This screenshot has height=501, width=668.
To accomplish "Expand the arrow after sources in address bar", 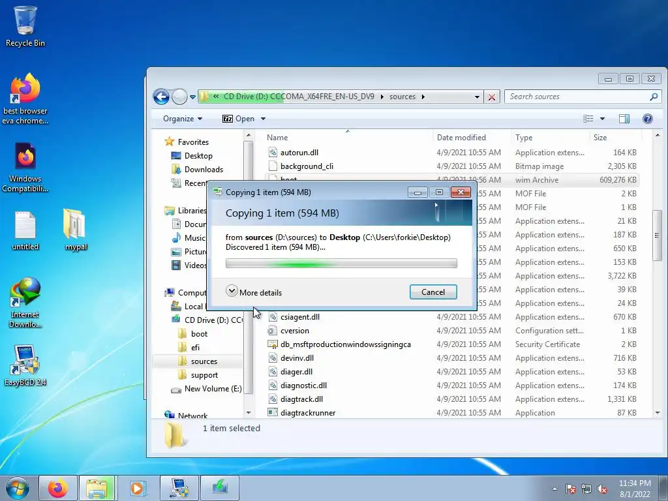I will 423,97.
